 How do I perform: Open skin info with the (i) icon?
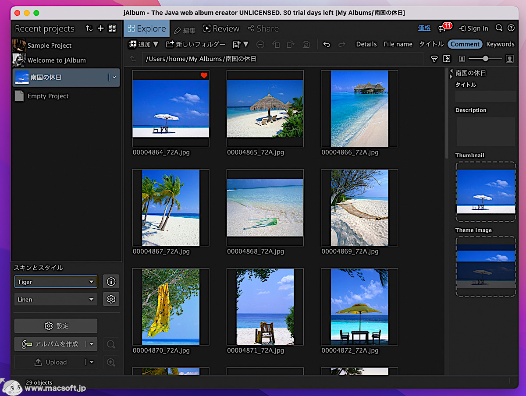coord(111,281)
